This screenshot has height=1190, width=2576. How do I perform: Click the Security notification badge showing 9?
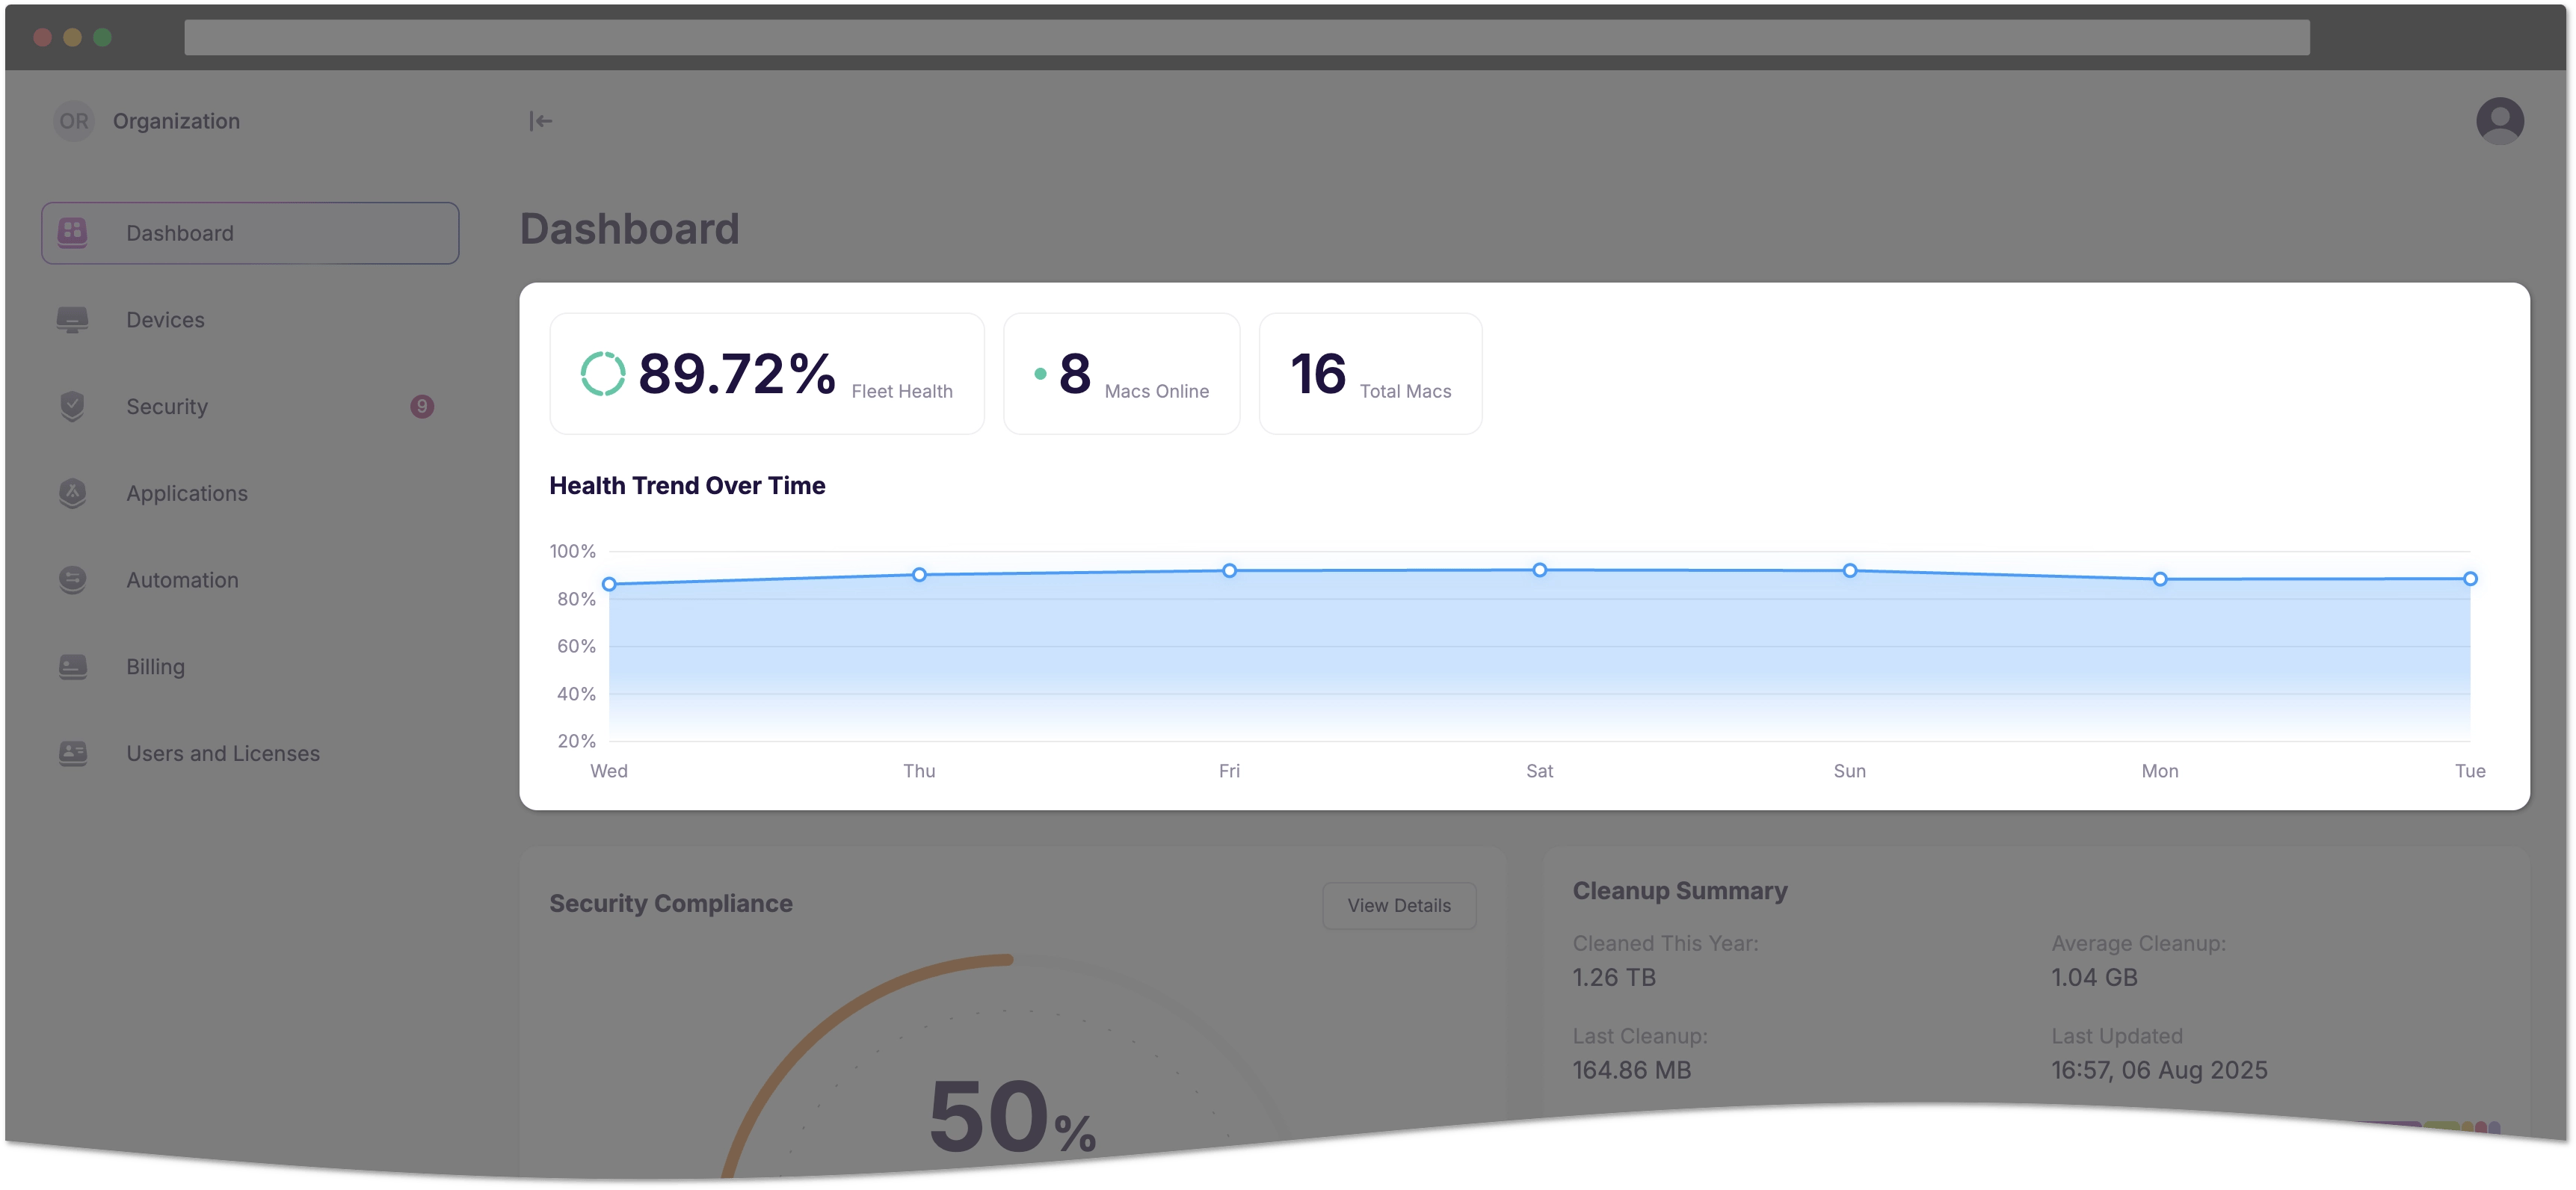(x=422, y=406)
